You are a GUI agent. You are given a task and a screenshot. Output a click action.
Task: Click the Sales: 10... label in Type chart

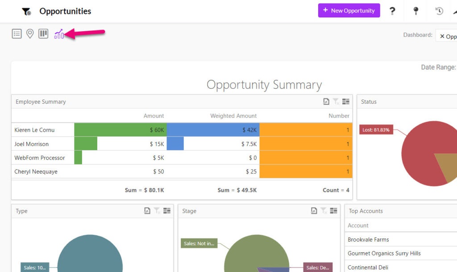point(35,268)
